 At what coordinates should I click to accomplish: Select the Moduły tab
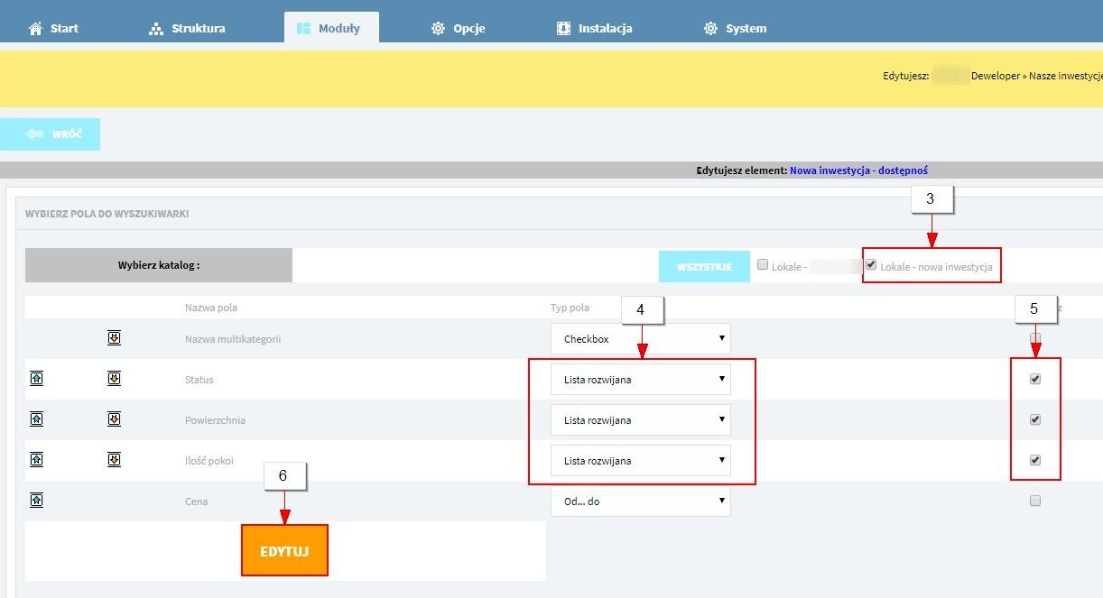(331, 27)
